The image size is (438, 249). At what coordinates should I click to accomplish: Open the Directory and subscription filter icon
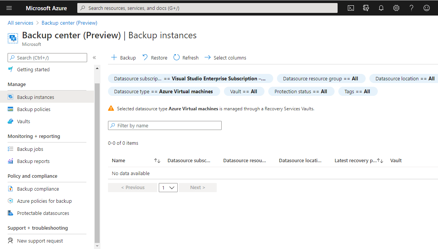pos(366,8)
